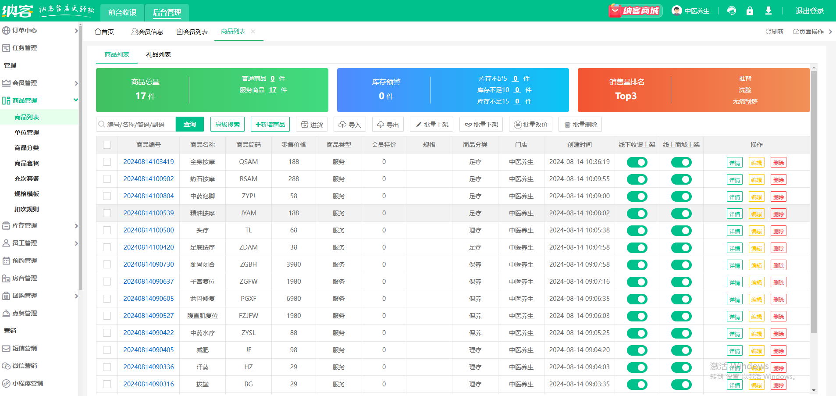Click the download icon in header
The image size is (836, 396).
(x=768, y=11)
